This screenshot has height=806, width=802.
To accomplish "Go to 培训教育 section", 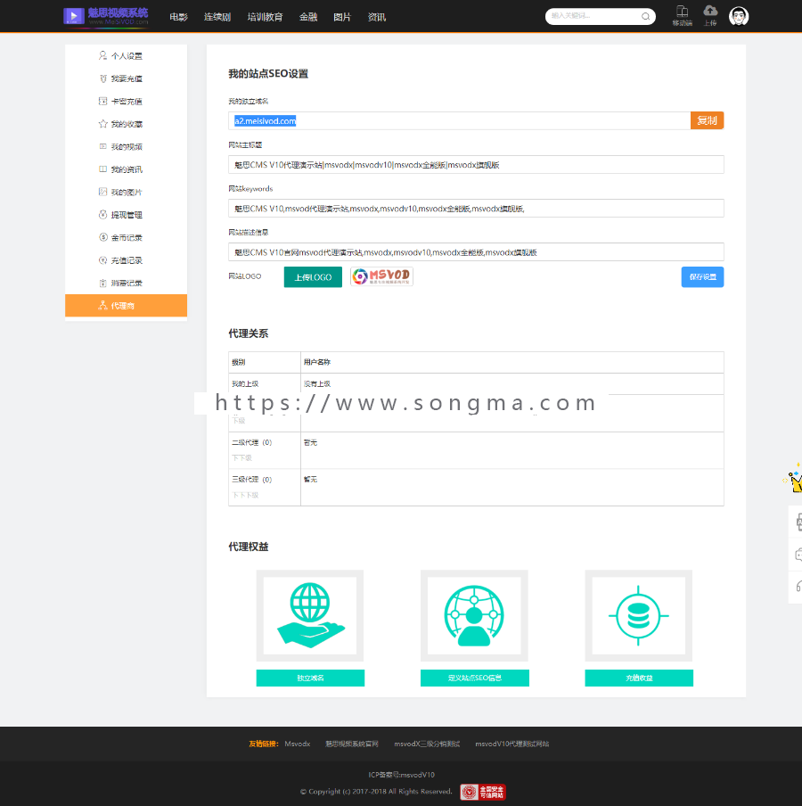I will tap(266, 17).
